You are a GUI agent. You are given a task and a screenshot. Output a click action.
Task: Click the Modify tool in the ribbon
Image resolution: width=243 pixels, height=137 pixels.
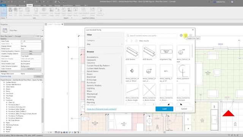[x=4, y=11]
